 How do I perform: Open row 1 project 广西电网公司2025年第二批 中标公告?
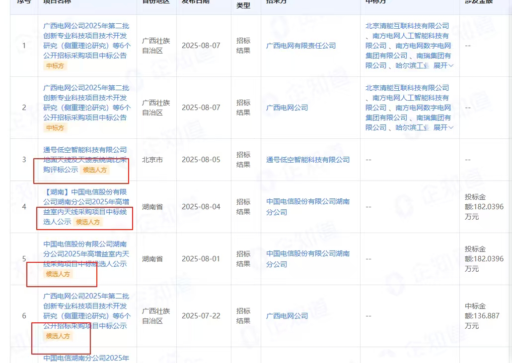coord(87,41)
